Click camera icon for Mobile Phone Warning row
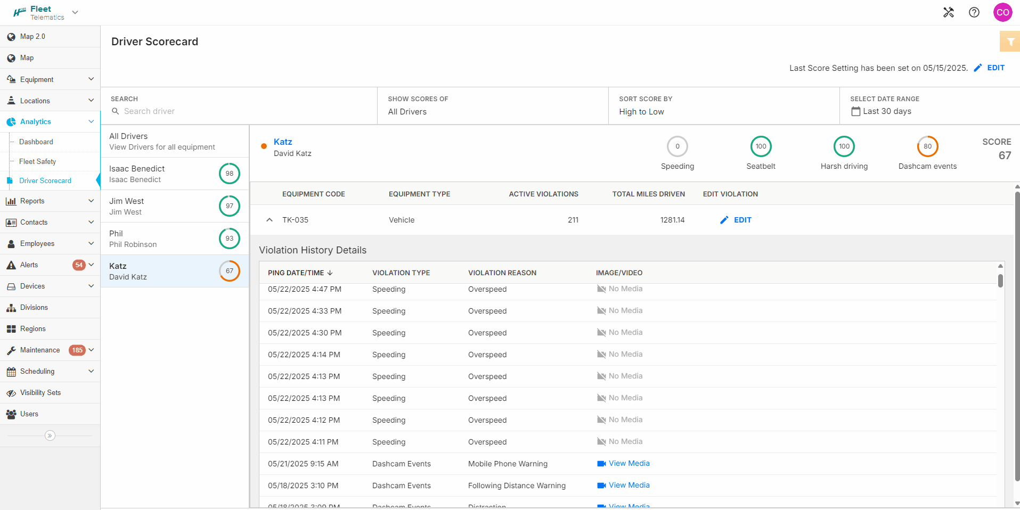Viewport: 1020px width, 510px height. click(601, 464)
